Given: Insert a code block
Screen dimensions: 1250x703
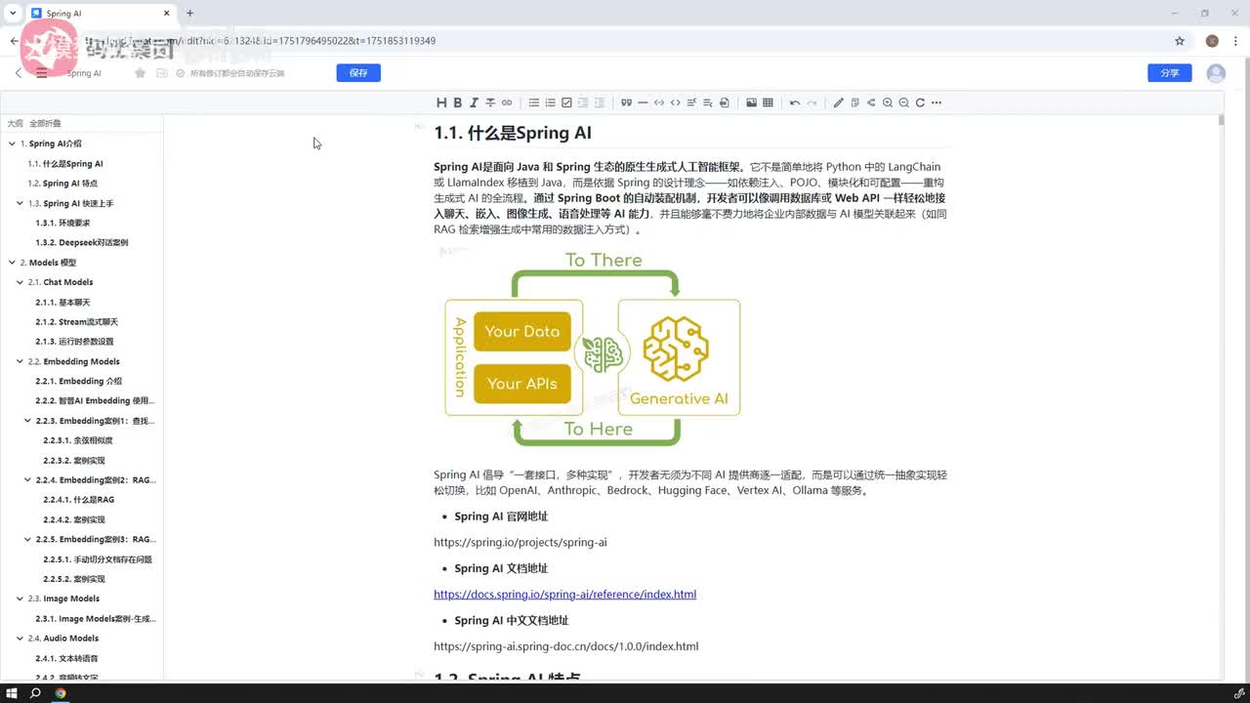Looking at the screenshot, I should [659, 103].
